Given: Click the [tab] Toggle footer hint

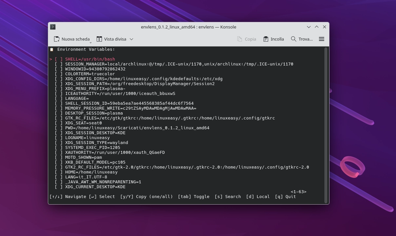Looking at the screenshot, I should coord(193,196).
